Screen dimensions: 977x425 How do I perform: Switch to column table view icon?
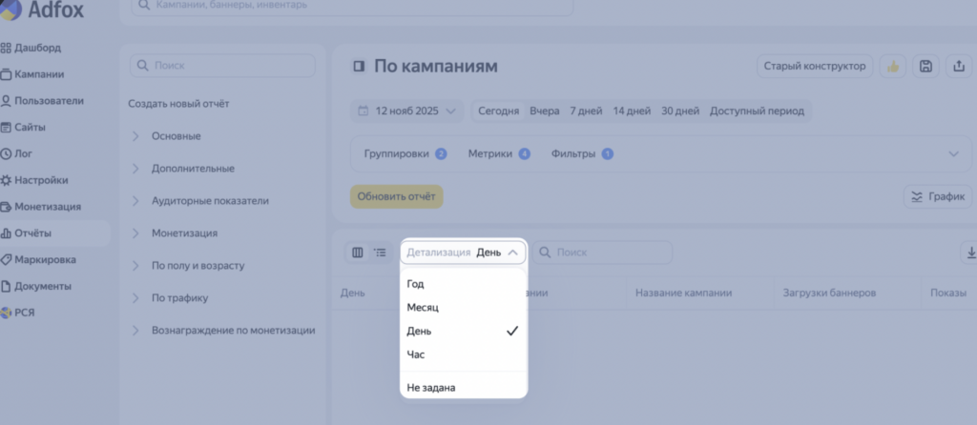point(358,253)
